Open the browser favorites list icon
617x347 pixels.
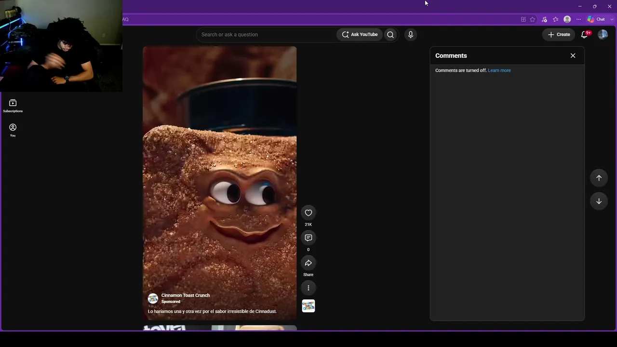(x=556, y=19)
